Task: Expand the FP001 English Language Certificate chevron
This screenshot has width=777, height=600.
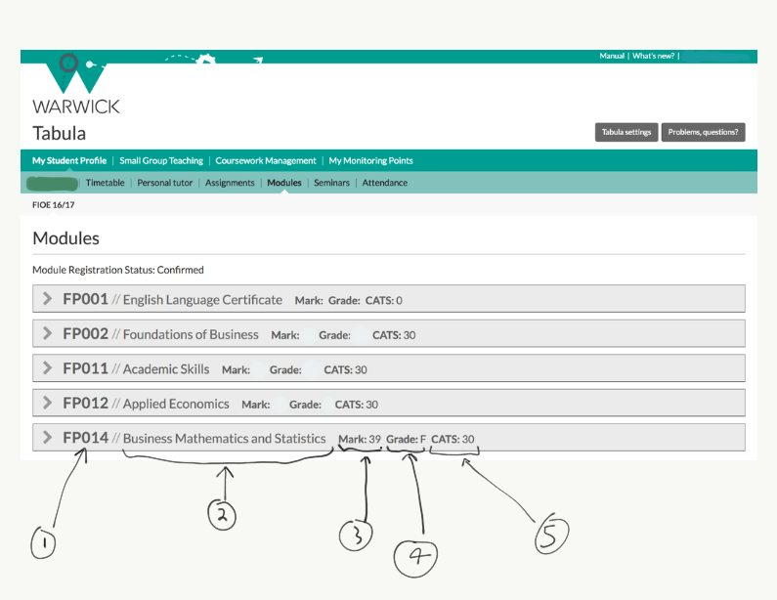Action: (47, 299)
